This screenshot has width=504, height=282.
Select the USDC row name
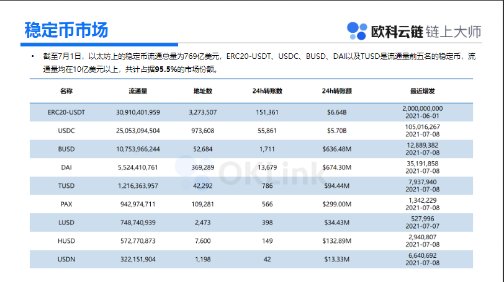pyautogui.click(x=66, y=131)
